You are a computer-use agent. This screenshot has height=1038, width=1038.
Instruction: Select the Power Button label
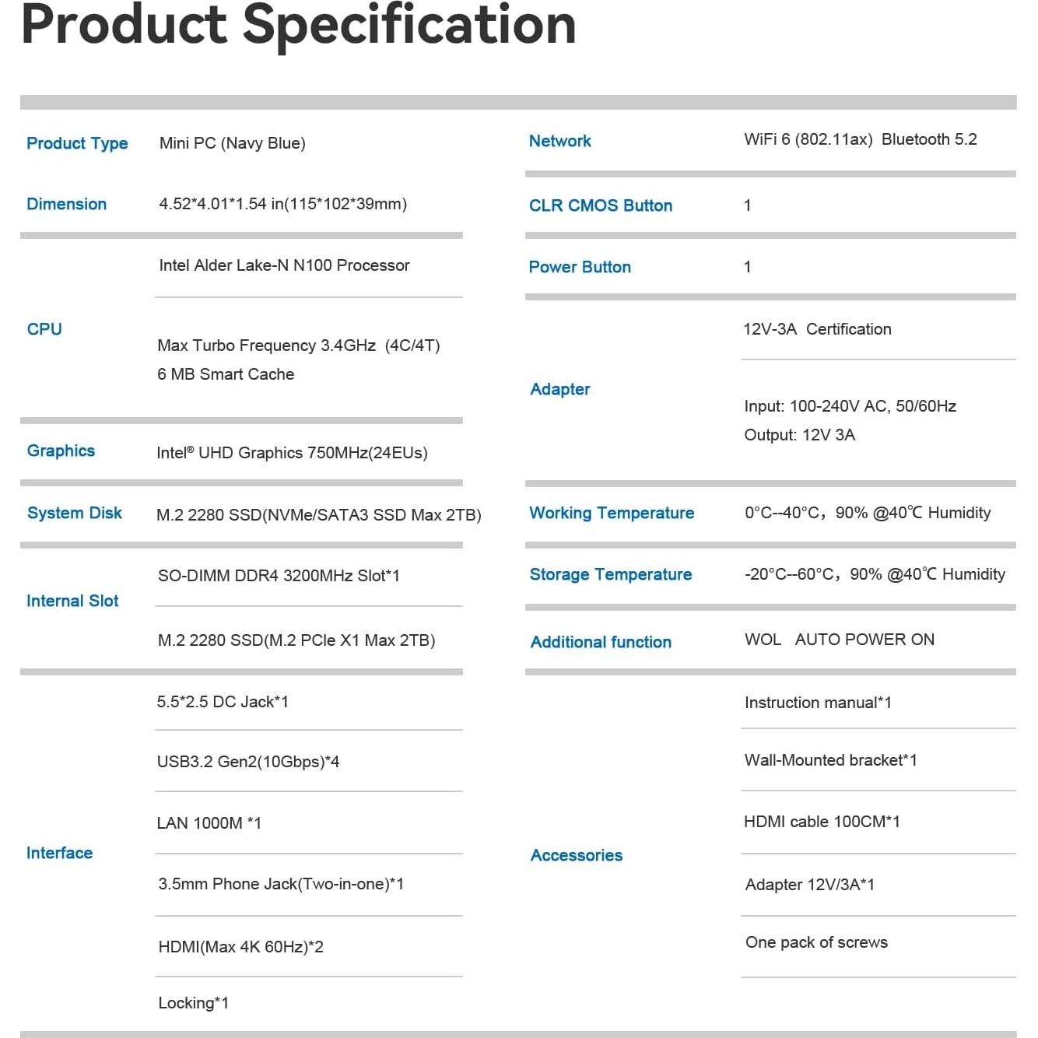point(580,267)
